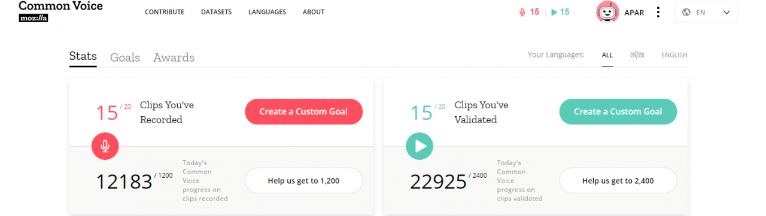The height and width of the screenshot is (216, 766).
Task: Click the globe icon in language selector
Action: click(x=686, y=12)
